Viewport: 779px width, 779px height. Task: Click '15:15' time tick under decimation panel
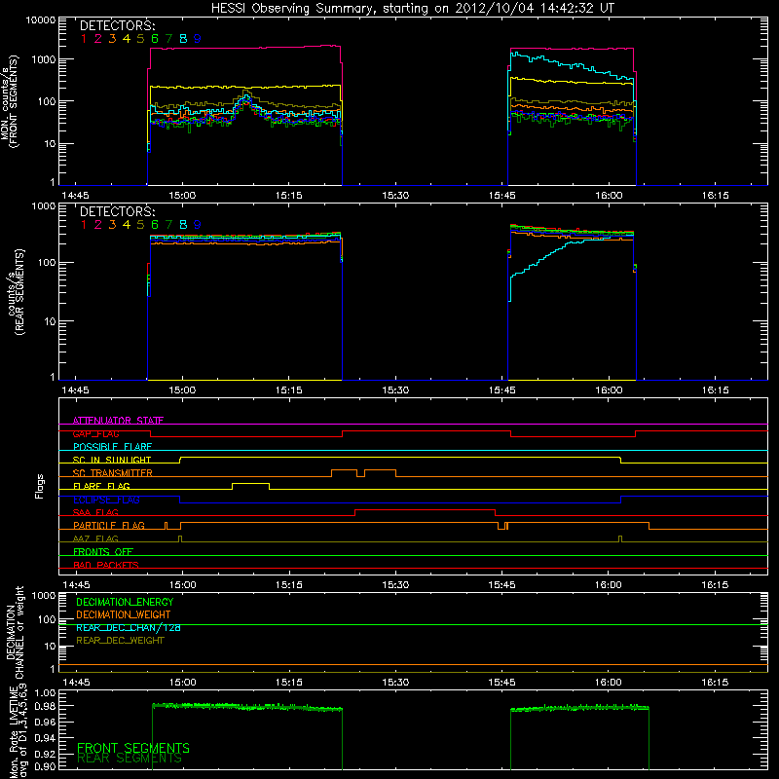click(x=288, y=683)
